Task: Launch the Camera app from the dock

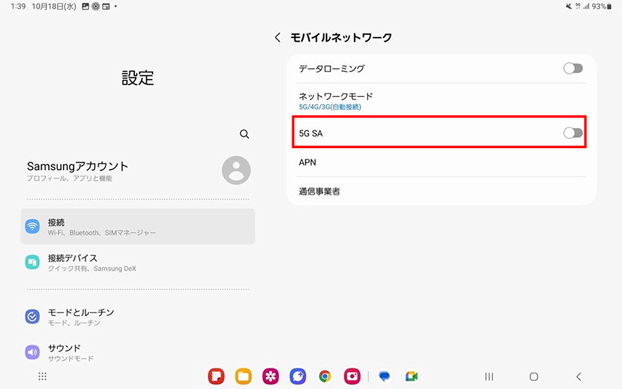Action: point(352,377)
